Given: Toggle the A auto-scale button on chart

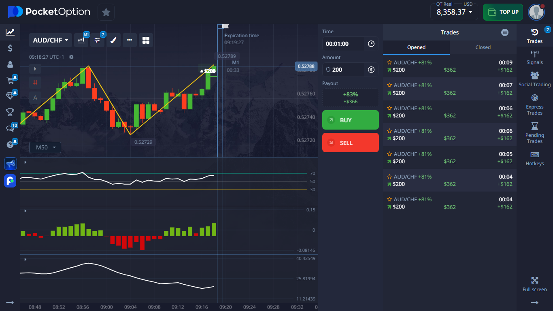Looking at the screenshot, I should tap(35, 97).
